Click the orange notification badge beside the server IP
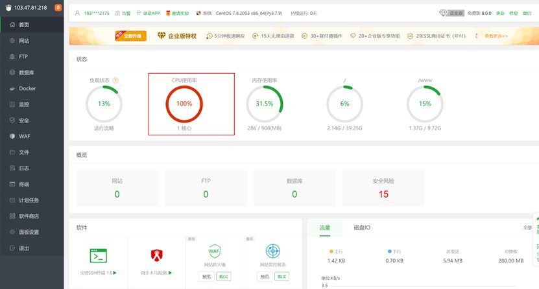 (58, 8)
